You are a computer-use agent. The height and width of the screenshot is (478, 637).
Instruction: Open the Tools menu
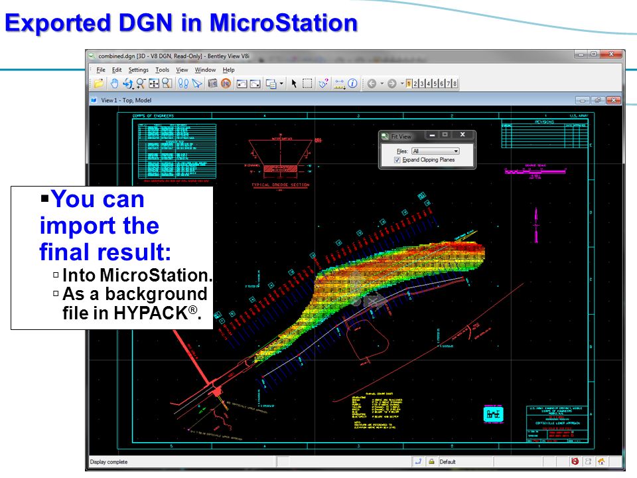(162, 70)
